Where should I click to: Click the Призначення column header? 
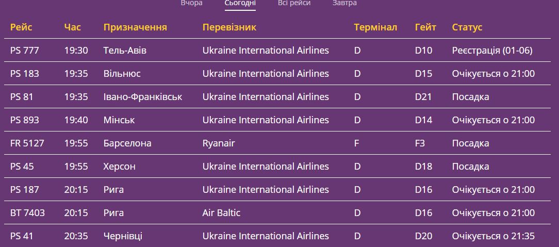click(135, 27)
